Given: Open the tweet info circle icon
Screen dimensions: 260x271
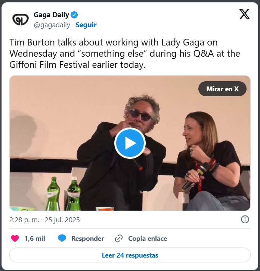Looking at the screenshot, I should tap(245, 220).
